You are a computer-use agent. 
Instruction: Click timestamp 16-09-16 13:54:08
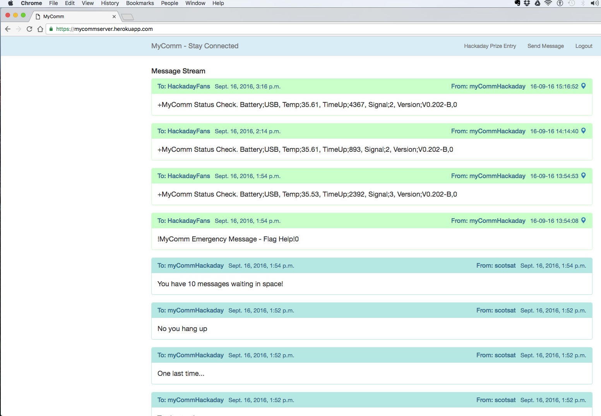pyautogui.click(x=554, y=221)
